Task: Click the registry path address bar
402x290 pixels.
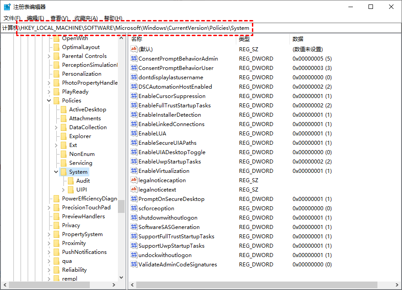Action: (x=201, y=28)
